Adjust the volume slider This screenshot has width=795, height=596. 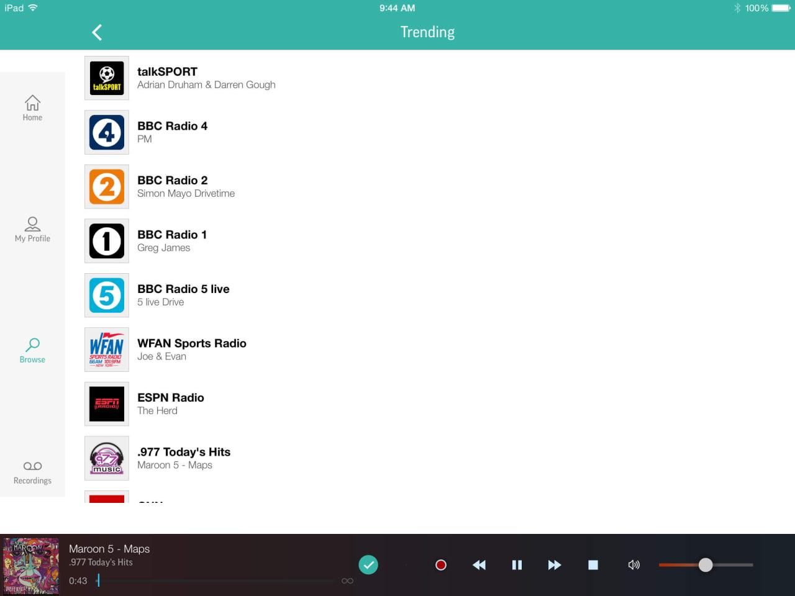click(x=706, y=565)
